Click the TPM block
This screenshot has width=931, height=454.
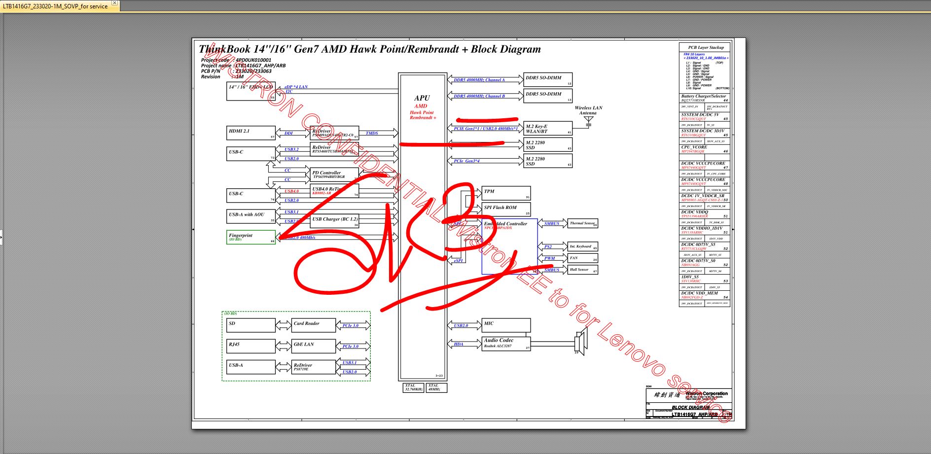[506, 193]
